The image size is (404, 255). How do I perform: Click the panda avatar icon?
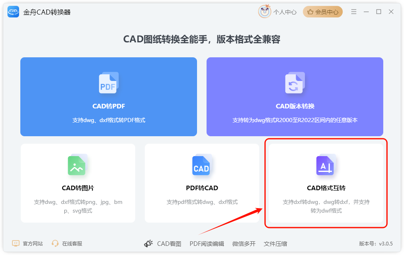(265, 12)
